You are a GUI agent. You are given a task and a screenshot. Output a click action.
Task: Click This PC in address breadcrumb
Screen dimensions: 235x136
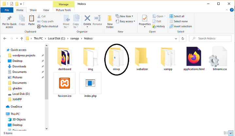[38, 39]
